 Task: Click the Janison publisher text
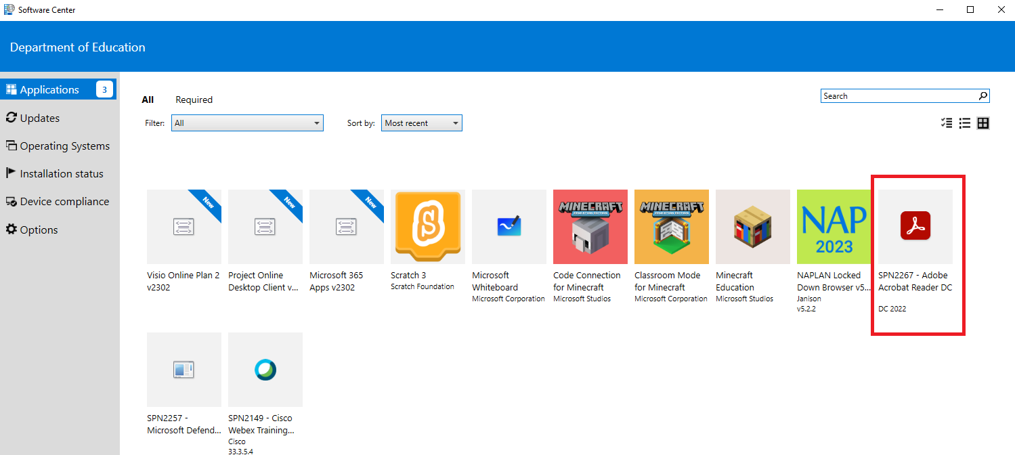click(809, 299)
